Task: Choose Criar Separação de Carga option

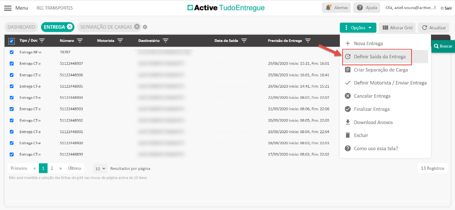Action: coord(381,70)
